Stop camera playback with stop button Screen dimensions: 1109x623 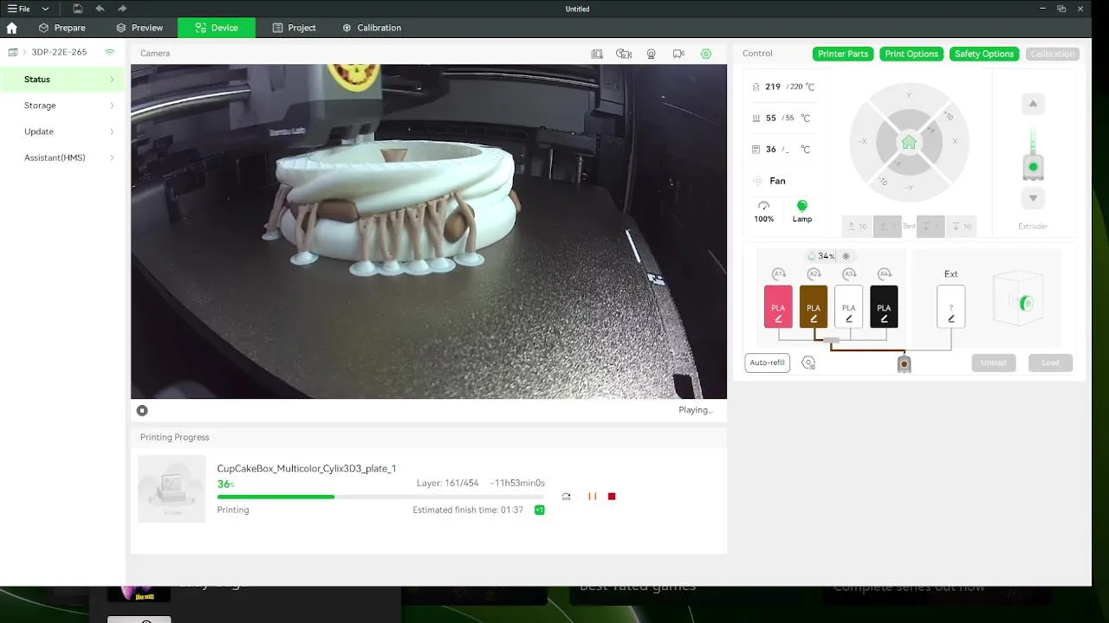point(142,411)
